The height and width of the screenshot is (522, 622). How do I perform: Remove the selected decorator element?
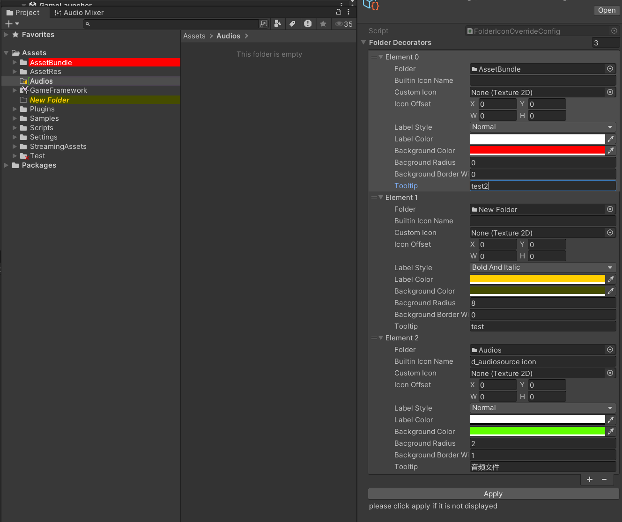pos(604,479)
